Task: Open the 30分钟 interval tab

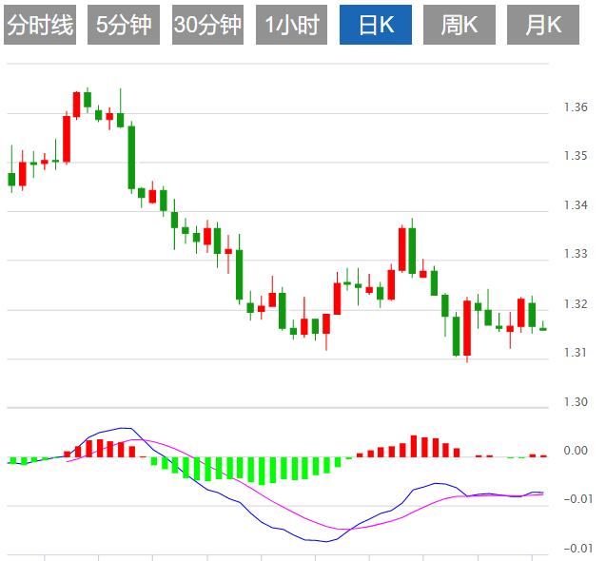Action: coord(207,26)
